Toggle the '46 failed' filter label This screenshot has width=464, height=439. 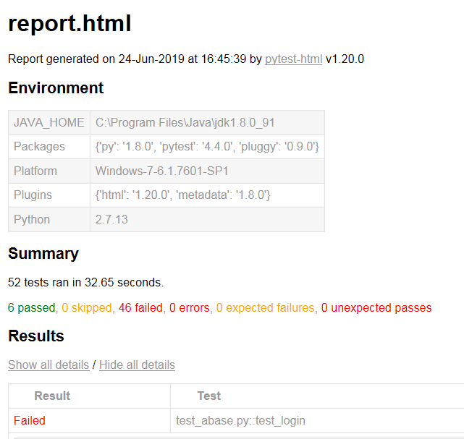tap(140, 308)
